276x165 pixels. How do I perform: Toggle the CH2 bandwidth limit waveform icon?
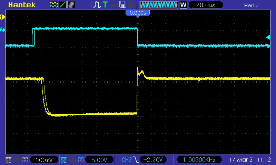pyautogui.click(x=80, y=159)
